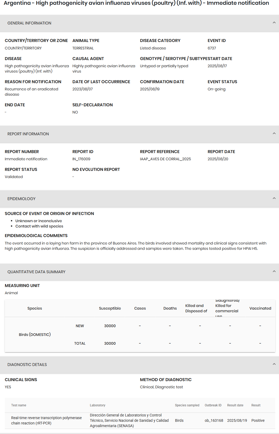Collapse the Epidemiology section arrow

(274, 199)
